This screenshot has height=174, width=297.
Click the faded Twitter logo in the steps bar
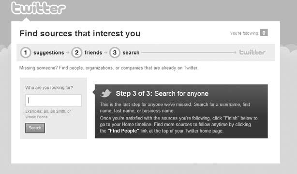(x=252, y=52)
